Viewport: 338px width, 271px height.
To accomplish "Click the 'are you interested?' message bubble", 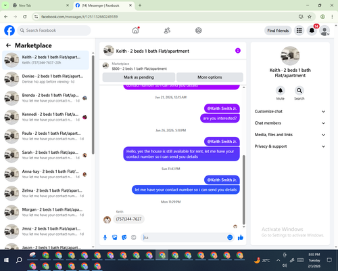I will [220, 118].
